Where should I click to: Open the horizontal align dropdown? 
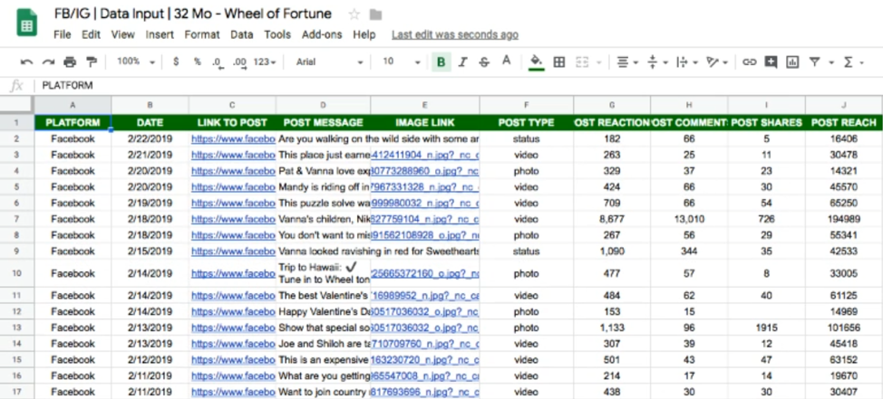click(x=626, y=62)
